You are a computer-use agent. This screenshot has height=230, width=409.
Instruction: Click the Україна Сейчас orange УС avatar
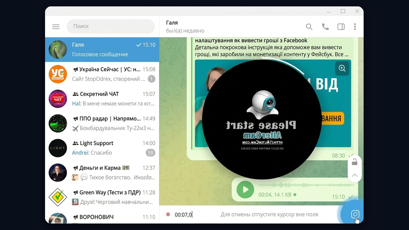pos(58,74)
